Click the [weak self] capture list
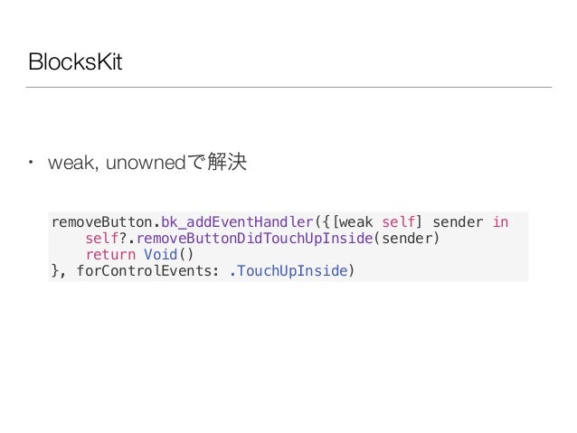 (x=377, y=222)
